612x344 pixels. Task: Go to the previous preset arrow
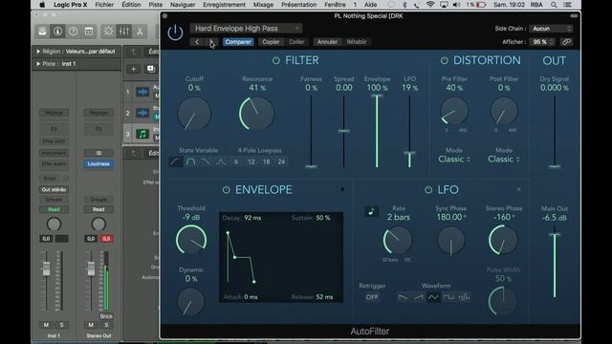[x=197, y=42]
